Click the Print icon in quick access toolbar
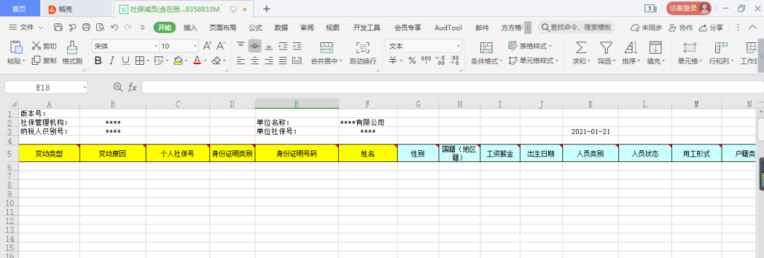Screen dimensions: 764x258 coord(86,27)
